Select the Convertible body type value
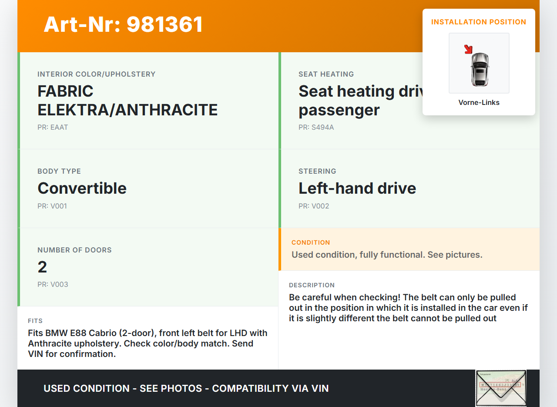The image size is (557, 407). pyautogui.click(x=82, y=188)
